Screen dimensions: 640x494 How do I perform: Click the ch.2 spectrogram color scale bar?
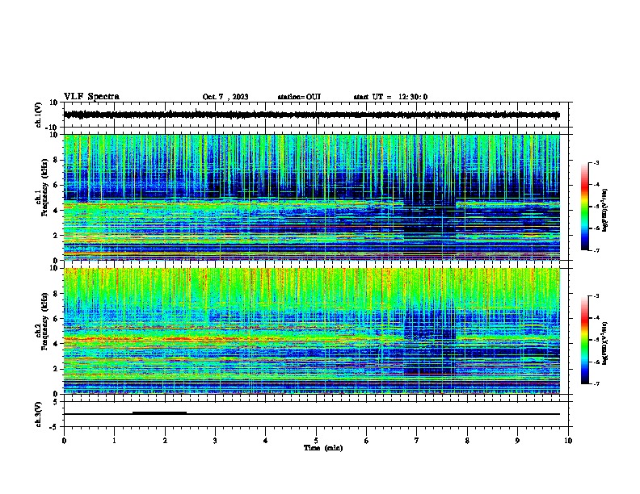click(585, 340)
